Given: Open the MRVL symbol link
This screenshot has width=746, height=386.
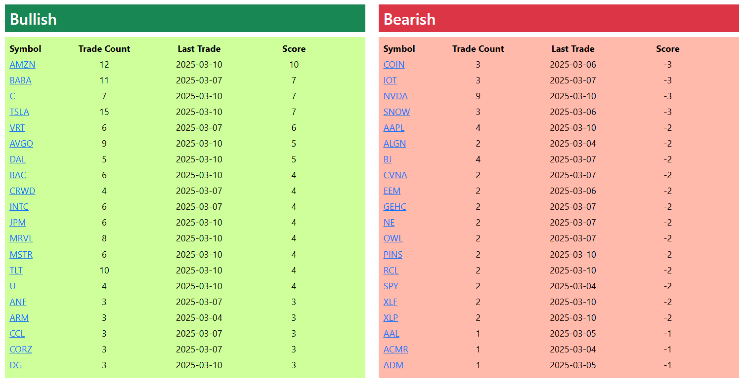Looking at the screenshot, I should (21, 238).
